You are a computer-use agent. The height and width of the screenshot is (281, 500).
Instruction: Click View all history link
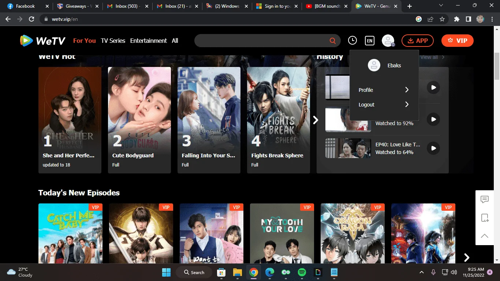pyautogui.click(x=432, y=57)
